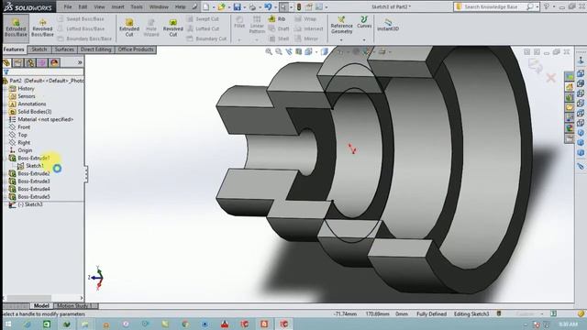This screenshot has height=330, width=587.
Task: Select the Boundary Cut command
Action: [206, 38]
